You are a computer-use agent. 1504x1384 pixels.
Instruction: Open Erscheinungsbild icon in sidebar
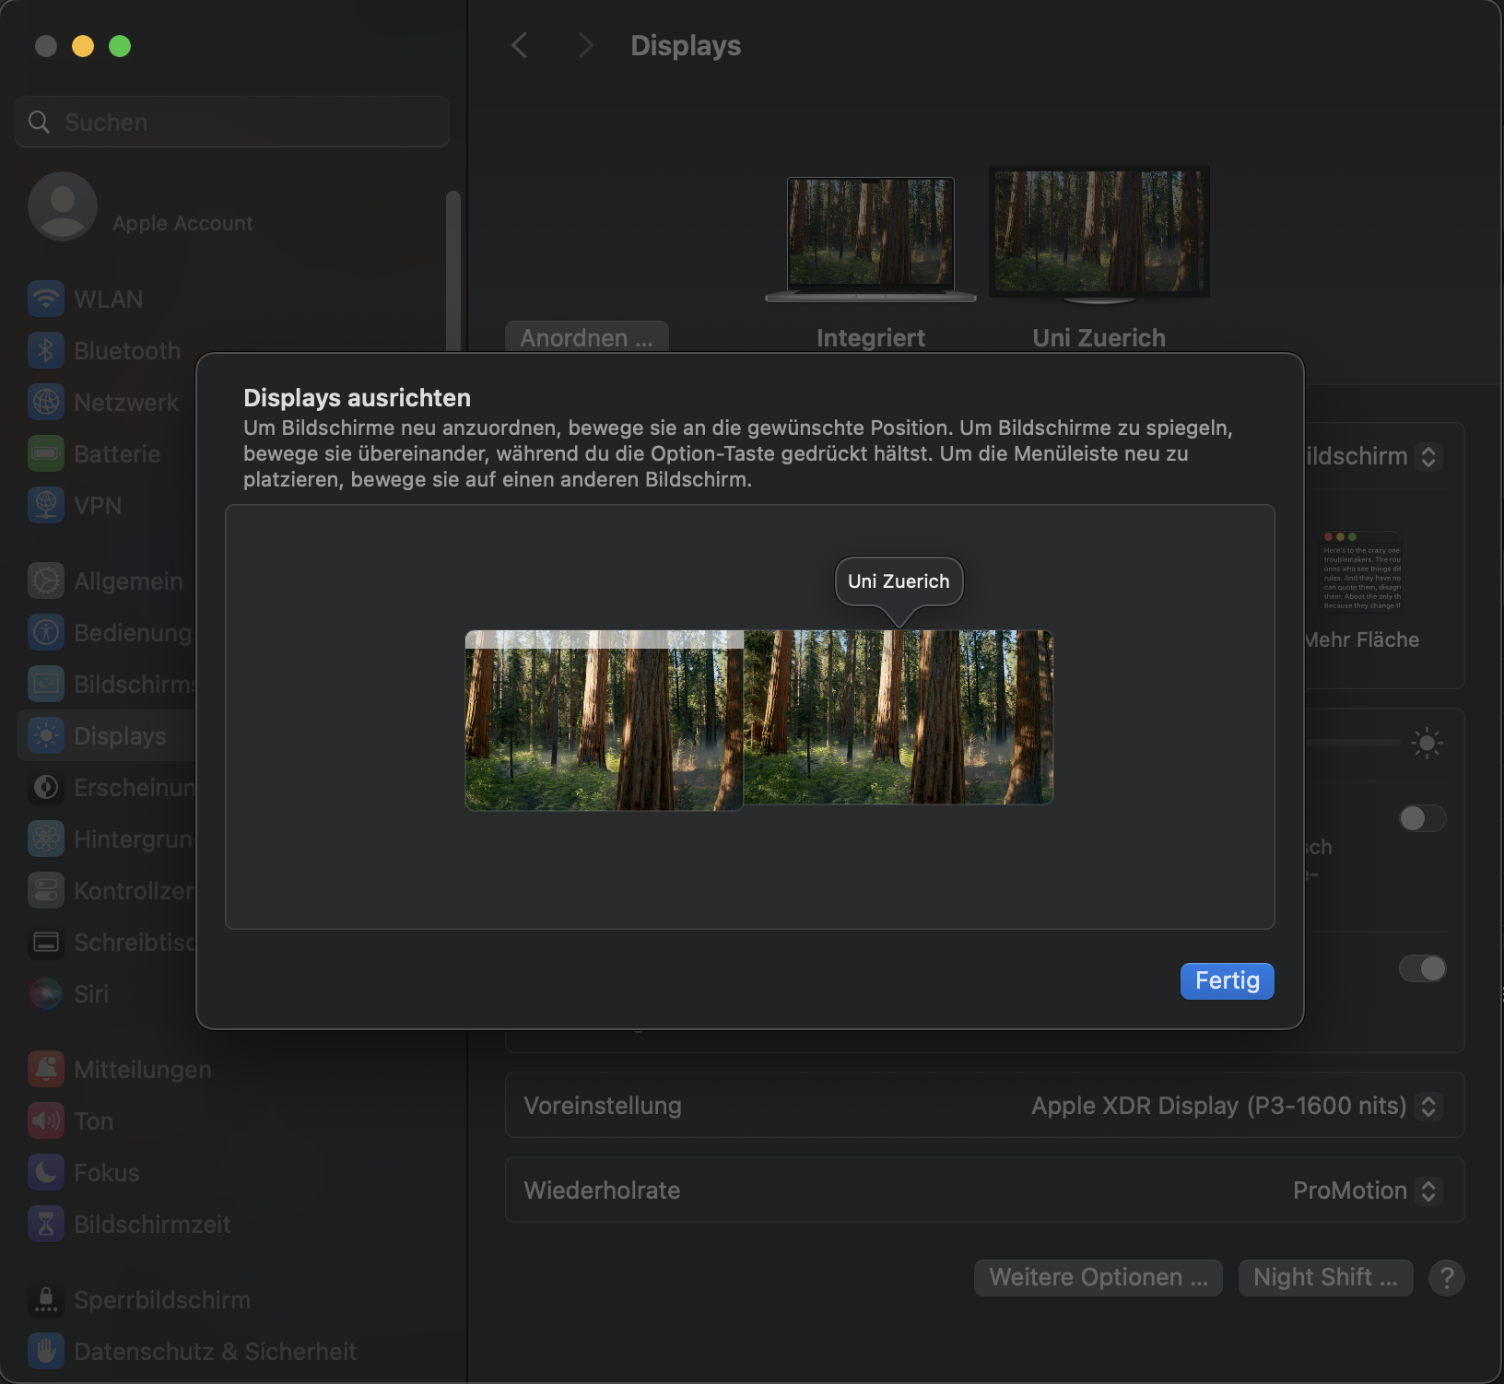coord(46,787)
